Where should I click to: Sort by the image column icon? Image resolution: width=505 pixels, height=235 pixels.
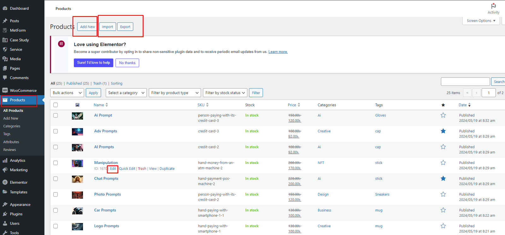tap(77, 105)
